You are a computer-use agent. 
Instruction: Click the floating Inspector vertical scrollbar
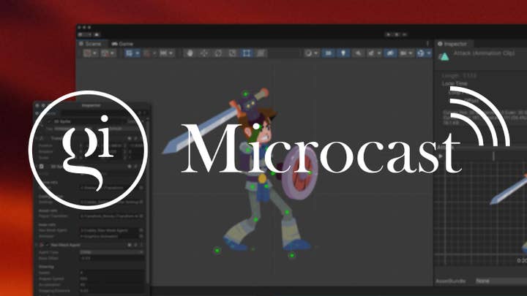147,202
